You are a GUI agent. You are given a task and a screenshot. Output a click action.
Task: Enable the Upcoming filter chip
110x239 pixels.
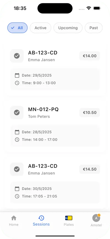[68, 28]
